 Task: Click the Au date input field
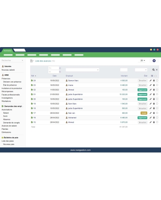pyautogui.click(x=54, y=72)
